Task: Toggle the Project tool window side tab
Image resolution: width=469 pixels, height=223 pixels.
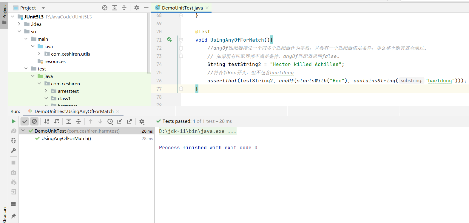Action: (4, 15)
